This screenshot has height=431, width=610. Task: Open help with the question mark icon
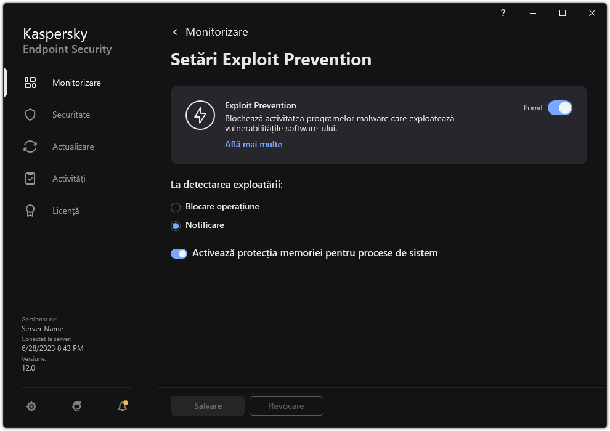click(x=502, y=13)
